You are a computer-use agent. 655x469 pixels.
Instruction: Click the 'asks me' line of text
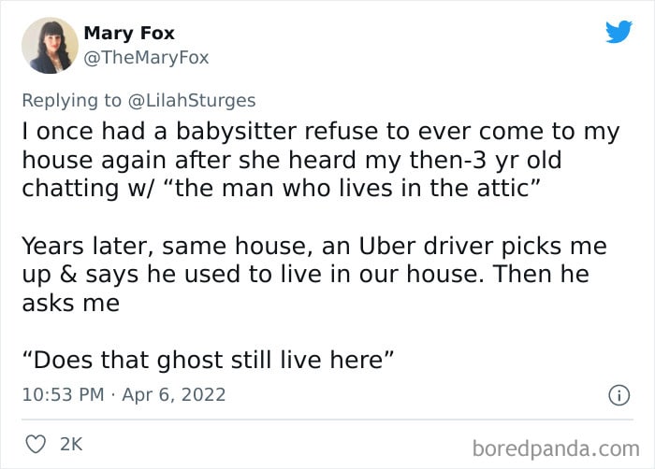point(71,303)
